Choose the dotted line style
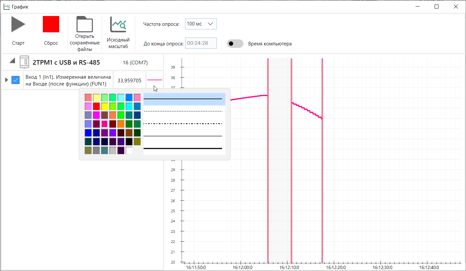The width and height of the screenshot is (466, 271). point(184,111)
